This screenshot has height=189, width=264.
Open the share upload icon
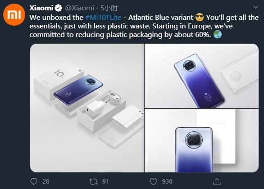(x=217, y=182)
